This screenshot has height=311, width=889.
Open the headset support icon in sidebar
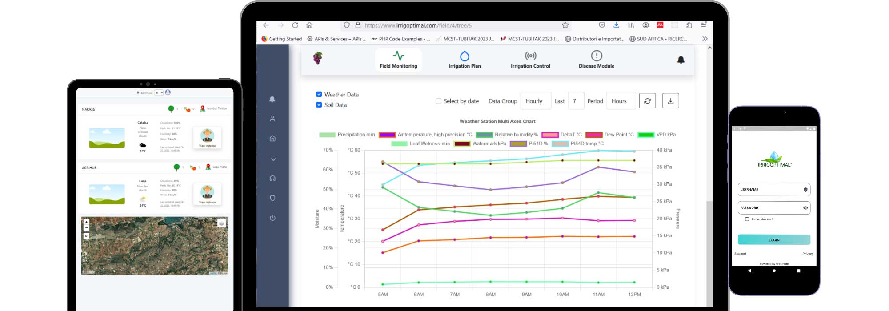click(x=272, y=178)
